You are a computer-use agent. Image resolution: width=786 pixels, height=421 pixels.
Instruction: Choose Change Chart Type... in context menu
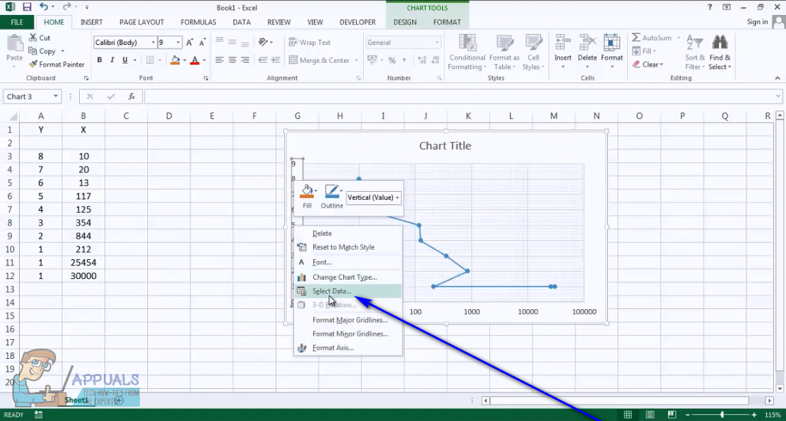point(349,277)
